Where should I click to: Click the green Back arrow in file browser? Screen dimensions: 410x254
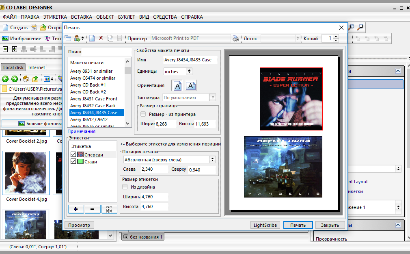tap(5, 78)
